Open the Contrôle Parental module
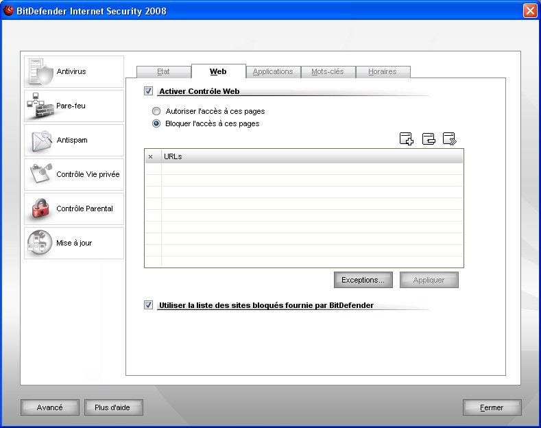This screenshot has height=428, width=541. pos(74,209)
